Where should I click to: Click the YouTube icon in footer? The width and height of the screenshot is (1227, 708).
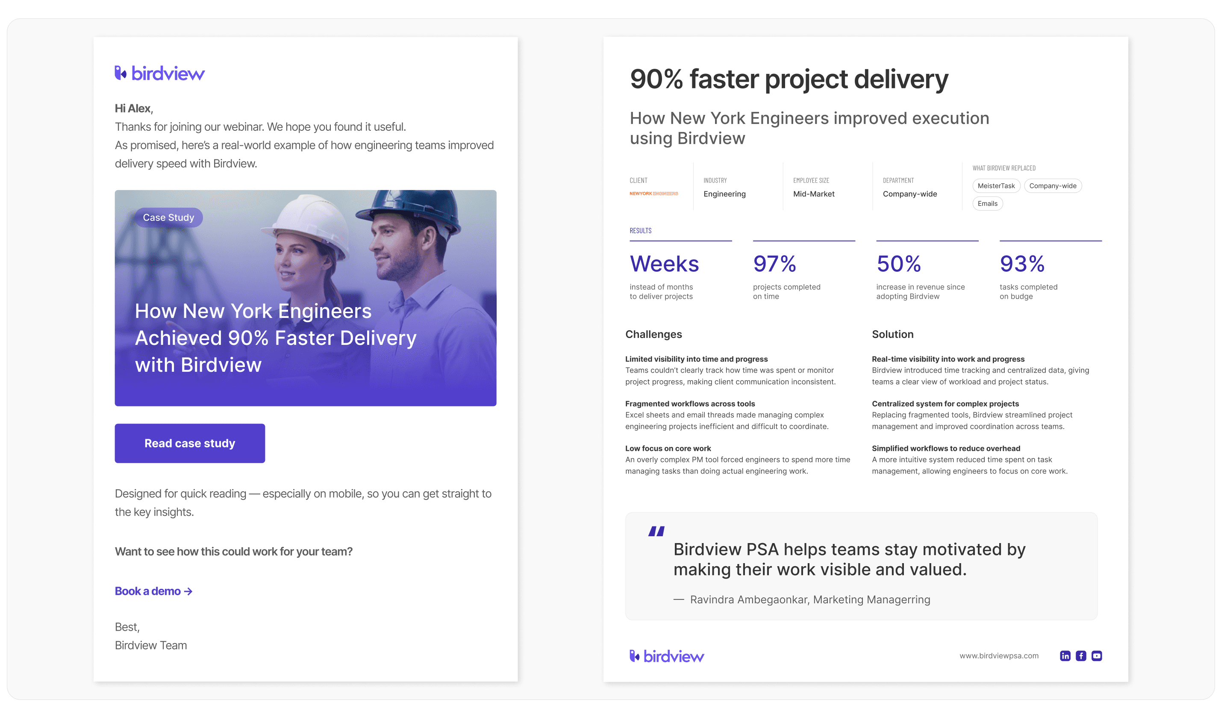[x=1096, y=656]
